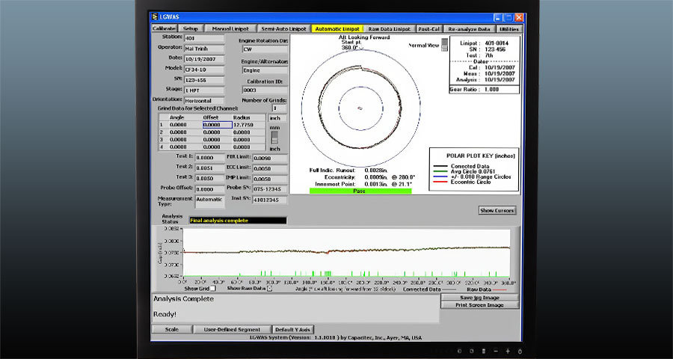The image size is (673, 359).
Task: Open the Engine Rotation Dir field
Action: click(264, 49)
